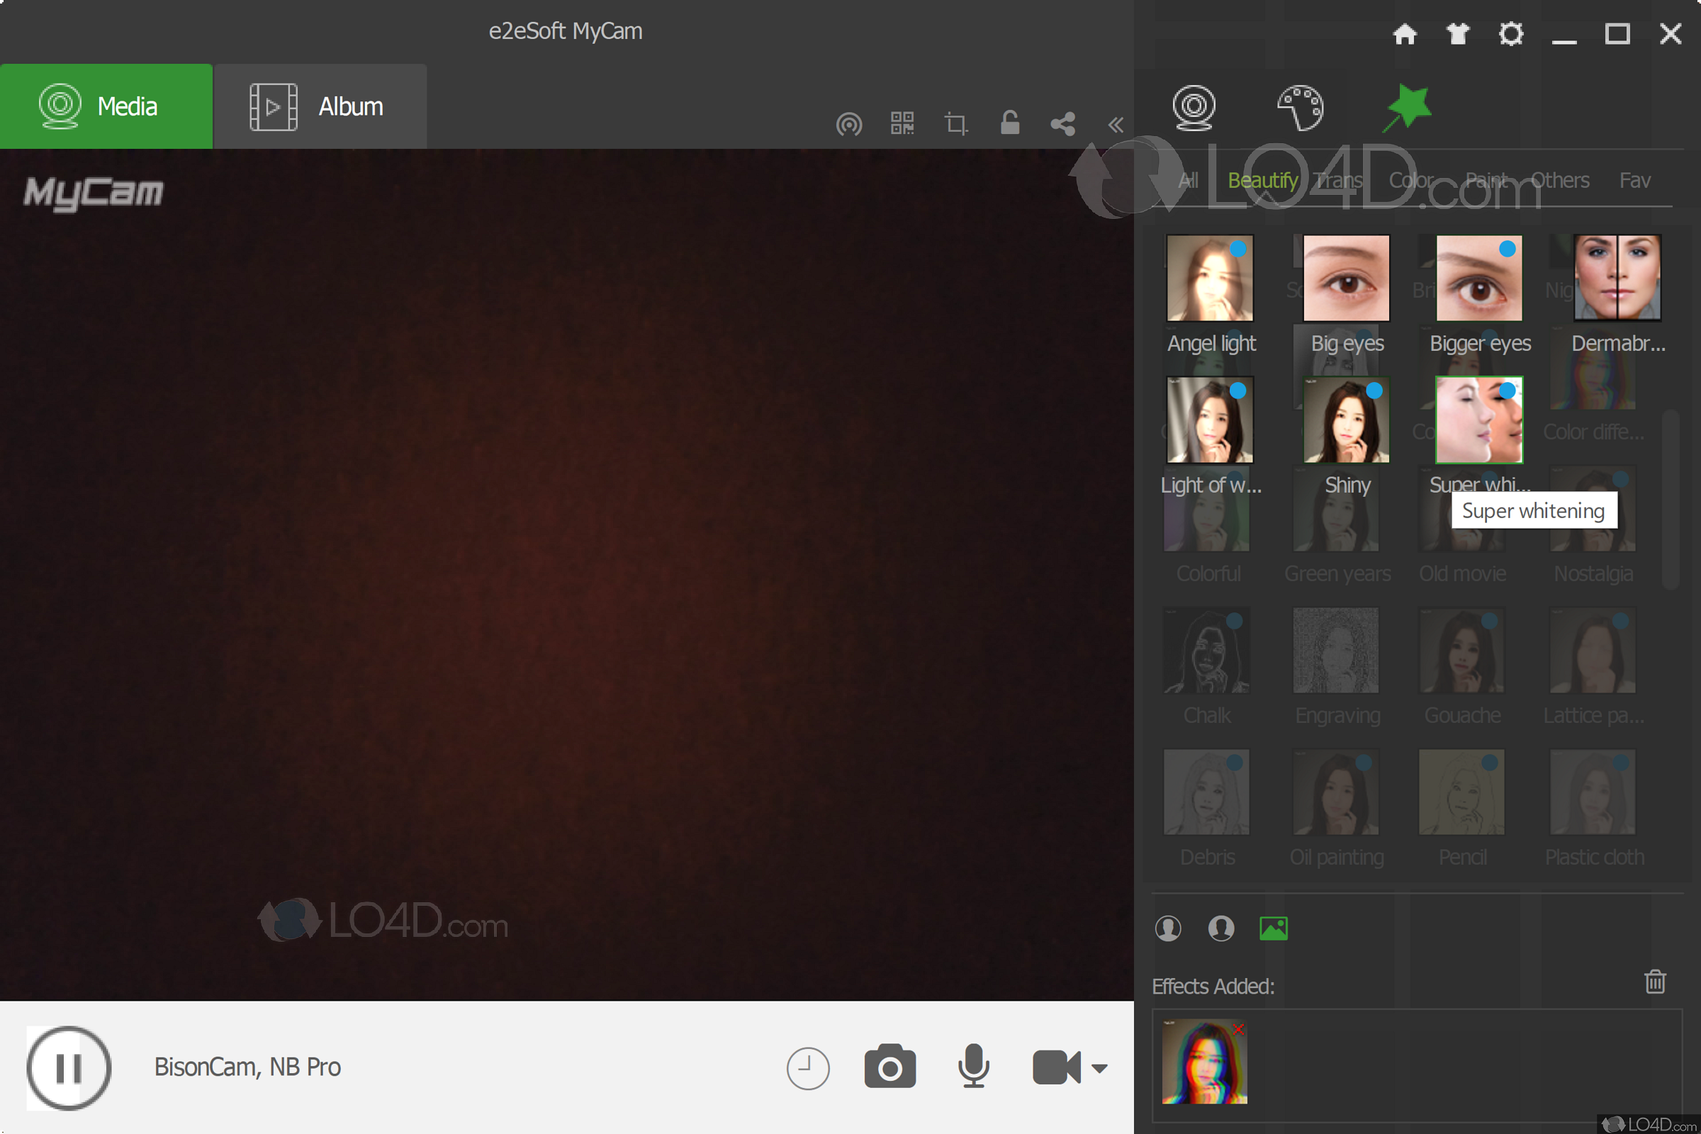Viewport: 1701px width, 1134px height.
Task: Open the QR code tool
Action: 902,123
